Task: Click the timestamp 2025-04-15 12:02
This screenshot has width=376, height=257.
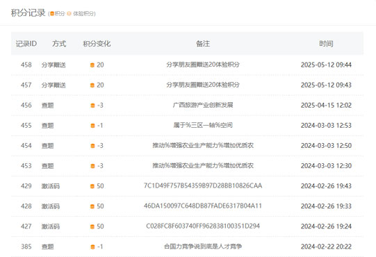Action: 326,105
